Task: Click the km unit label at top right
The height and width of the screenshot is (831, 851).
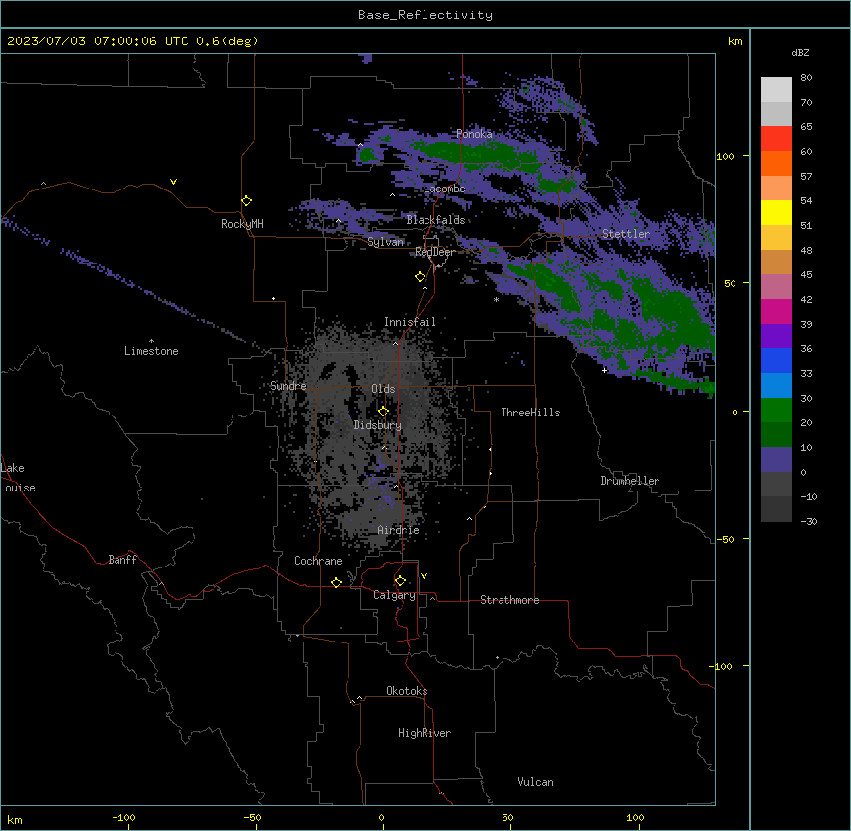Action: pyautogui.click(x=735, y=41)
